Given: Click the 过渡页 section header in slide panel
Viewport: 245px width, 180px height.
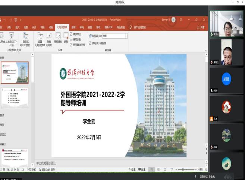Looking at the screenshot, I should coord(3,135).
